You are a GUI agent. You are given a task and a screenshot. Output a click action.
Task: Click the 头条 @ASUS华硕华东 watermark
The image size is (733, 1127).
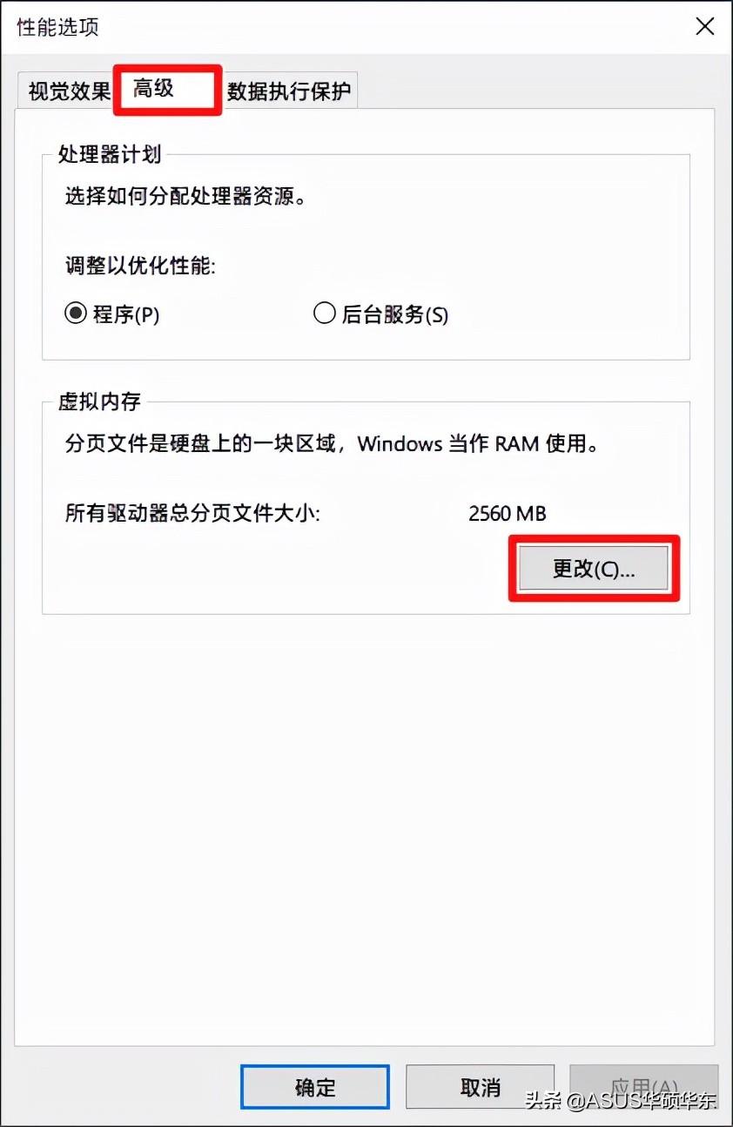point(621,1100)
